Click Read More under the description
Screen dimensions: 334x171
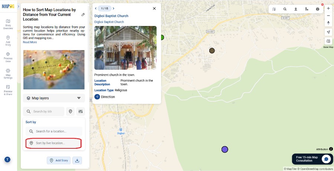[30, 42]
